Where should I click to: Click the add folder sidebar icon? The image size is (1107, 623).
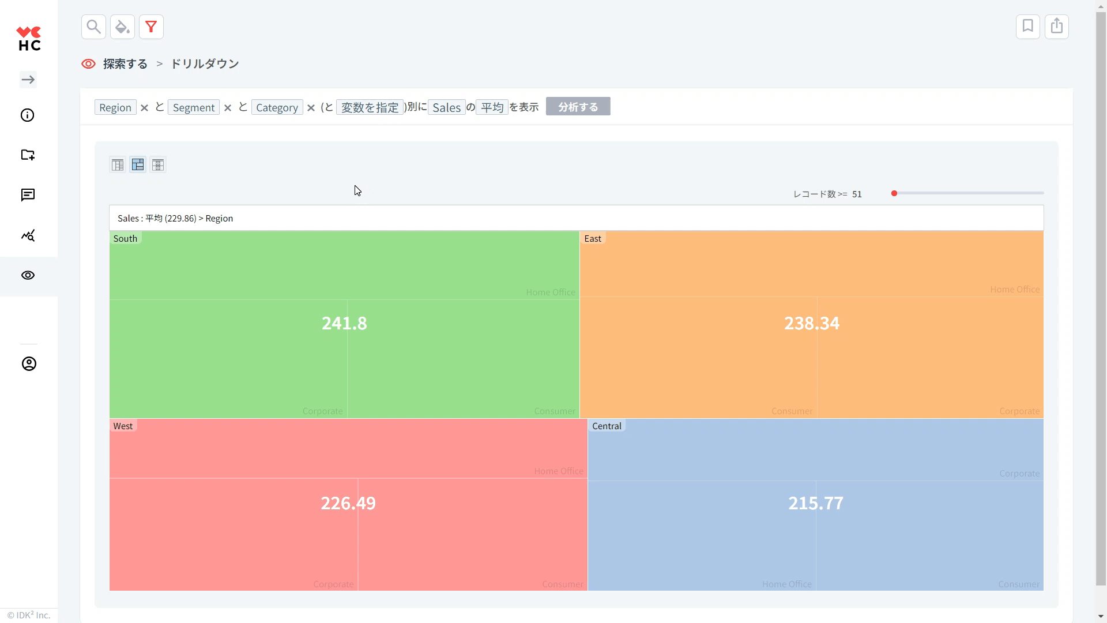[28, 155]
